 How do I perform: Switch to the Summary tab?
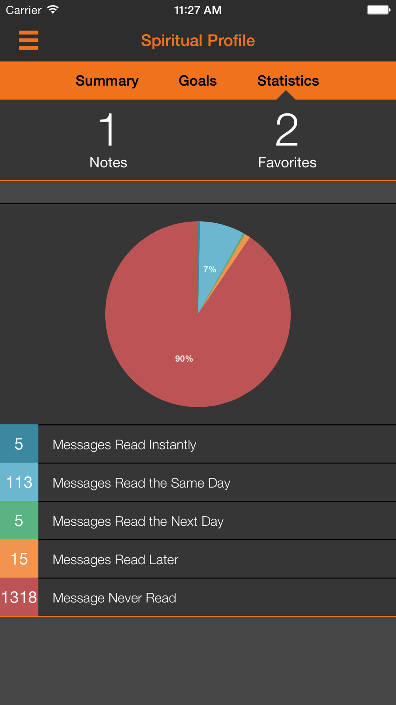pos(107,81)
